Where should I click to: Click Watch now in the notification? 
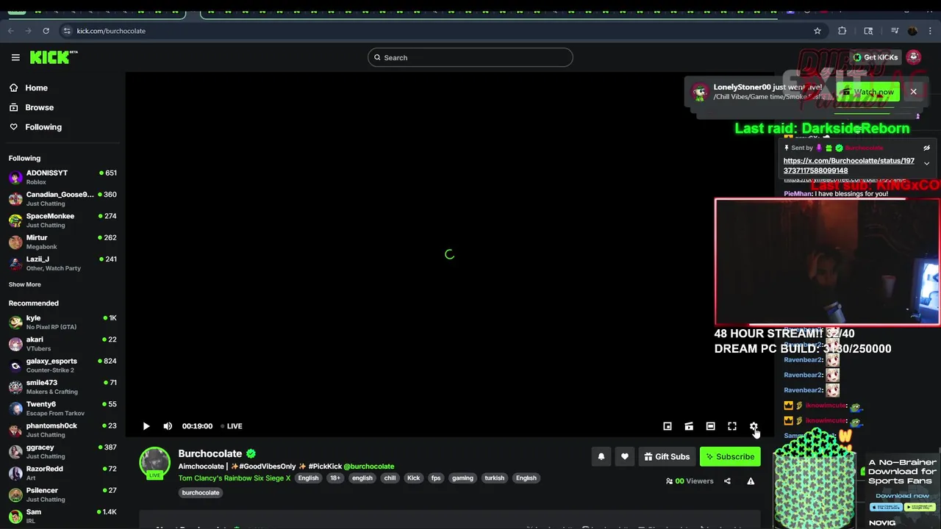coord(868,92)
